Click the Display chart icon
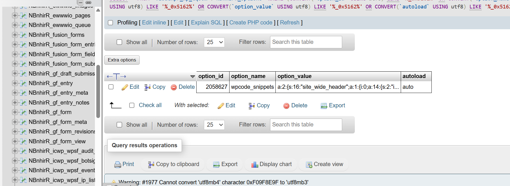510x186 pixels. tap(255, 165)
